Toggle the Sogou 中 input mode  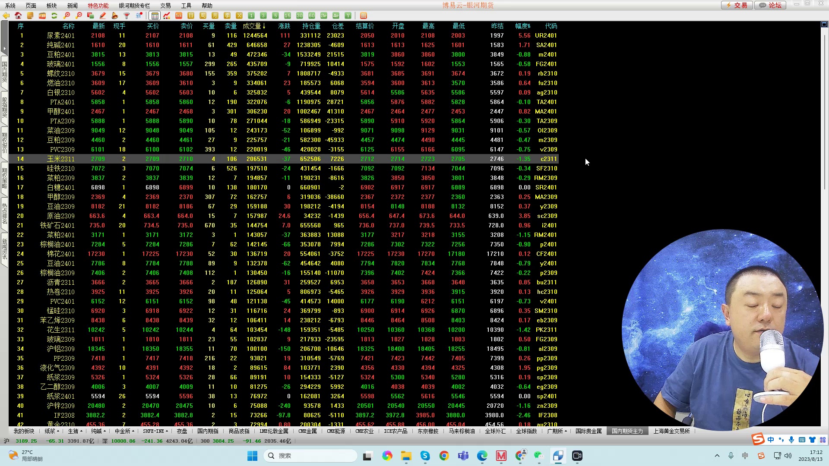[771, 440]
